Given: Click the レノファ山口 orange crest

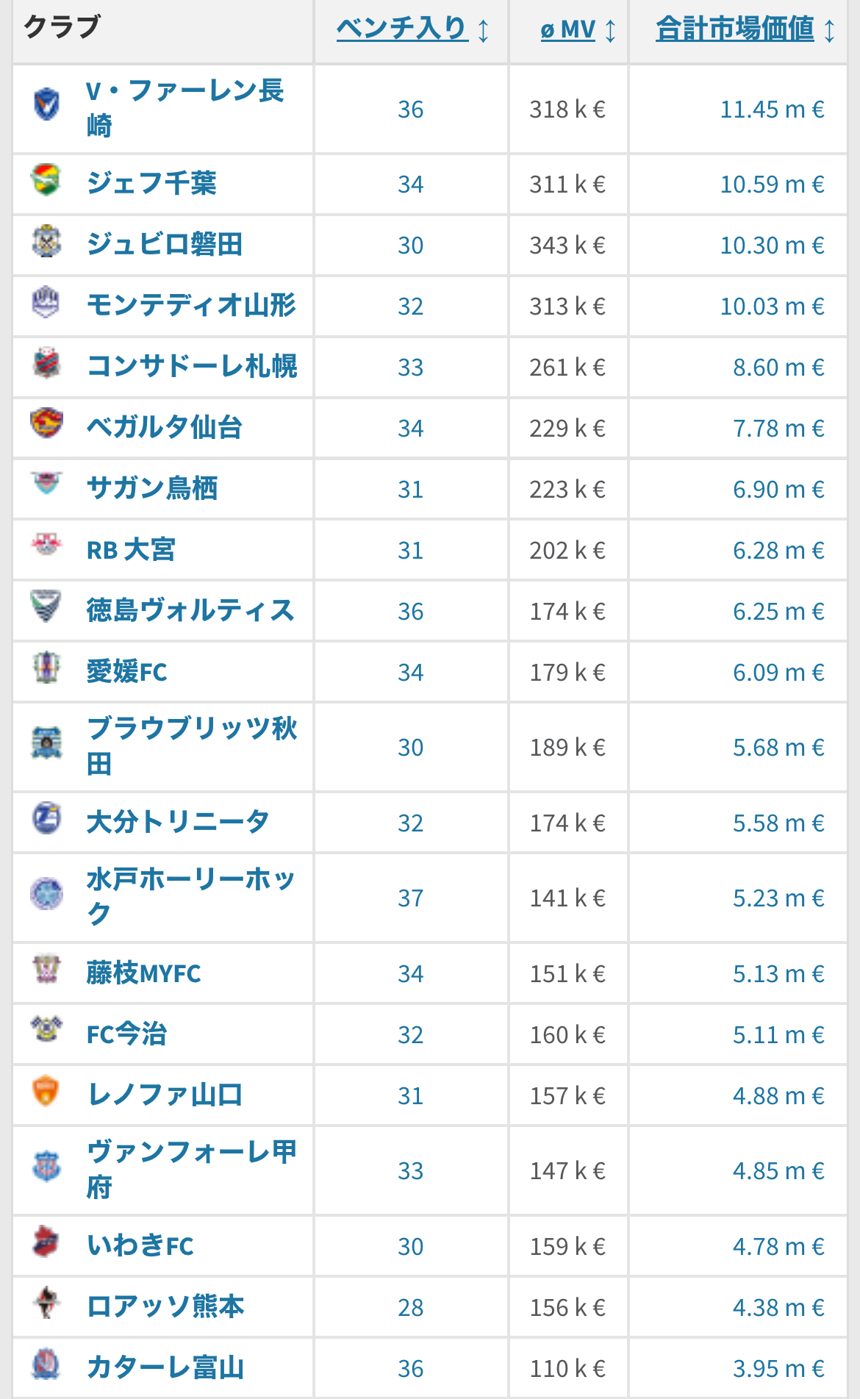Looking at the screenshot, I should click(x=46, y=1090).
